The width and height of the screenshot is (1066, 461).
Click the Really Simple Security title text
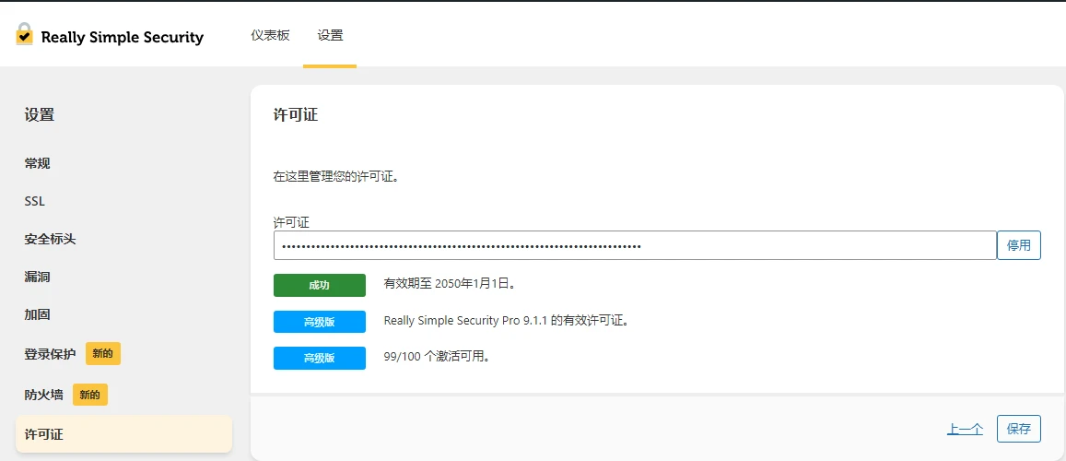click(x=123, y=37)
